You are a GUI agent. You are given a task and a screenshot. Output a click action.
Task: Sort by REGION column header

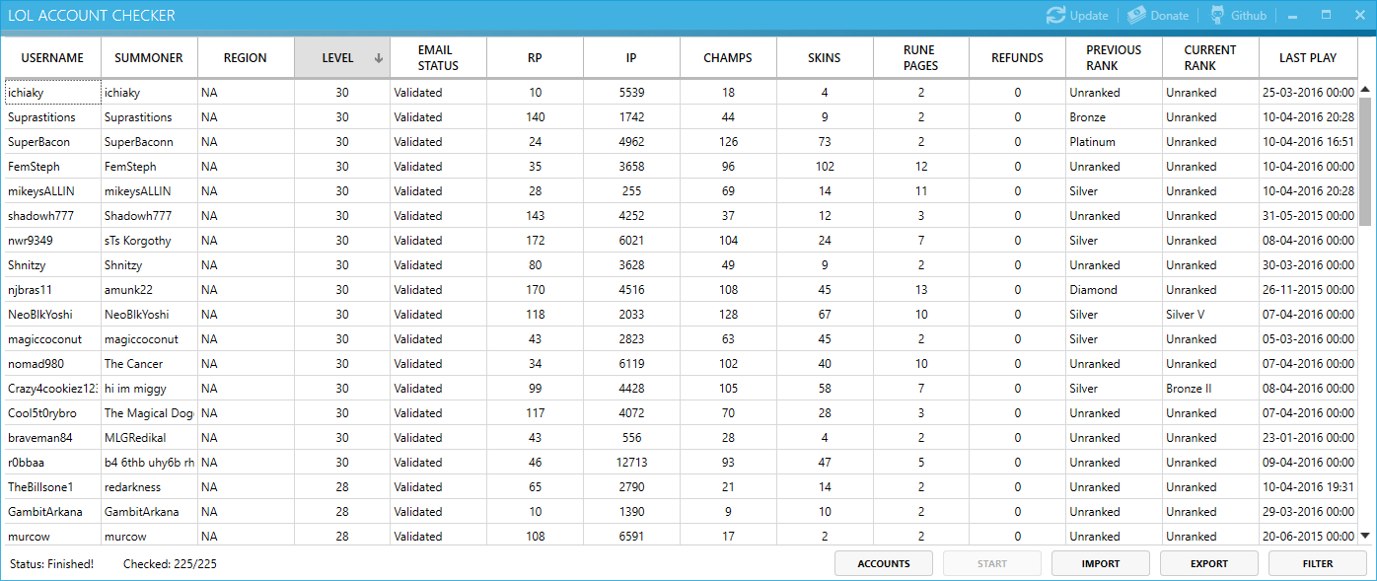246,58
